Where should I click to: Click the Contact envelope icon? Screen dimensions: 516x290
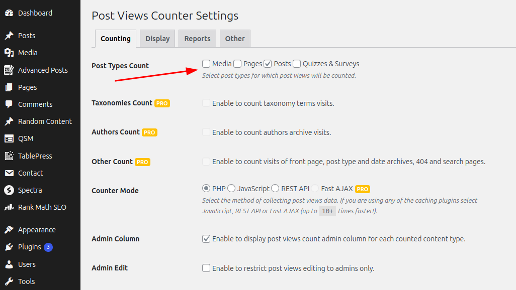pos(9,173)
